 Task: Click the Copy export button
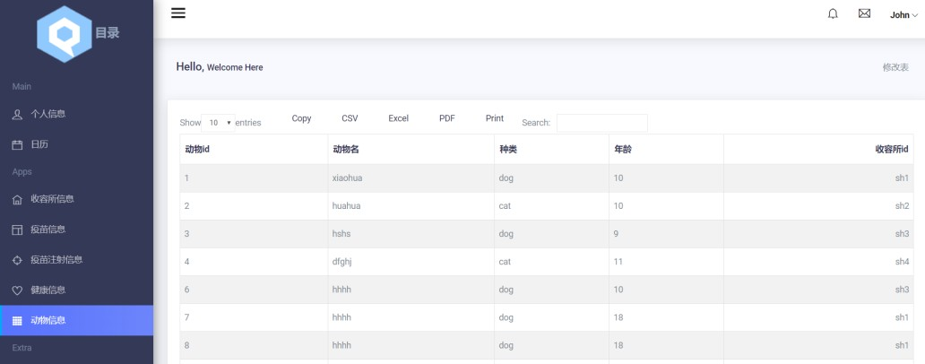301,118
